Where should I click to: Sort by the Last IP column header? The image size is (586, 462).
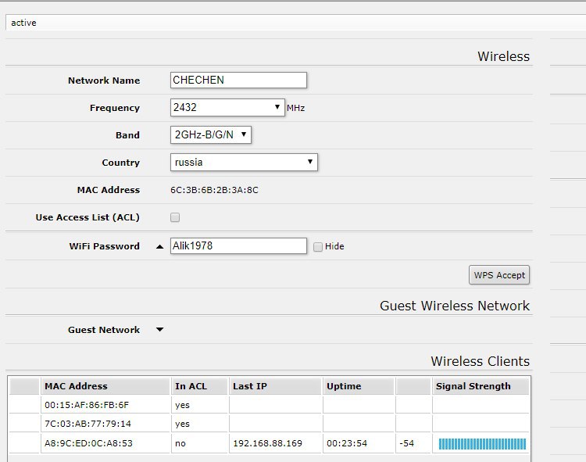tap(276, 386)
